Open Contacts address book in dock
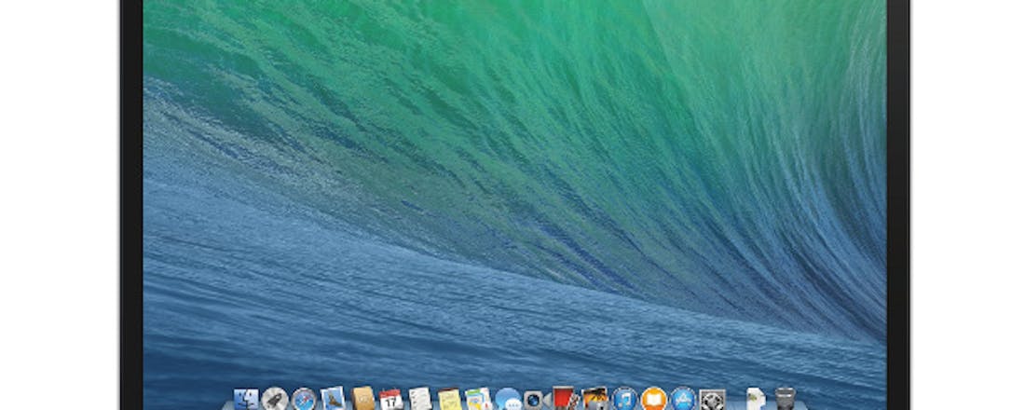The height and width of the screenshot is (410, 1025). [x=362, y=399]
